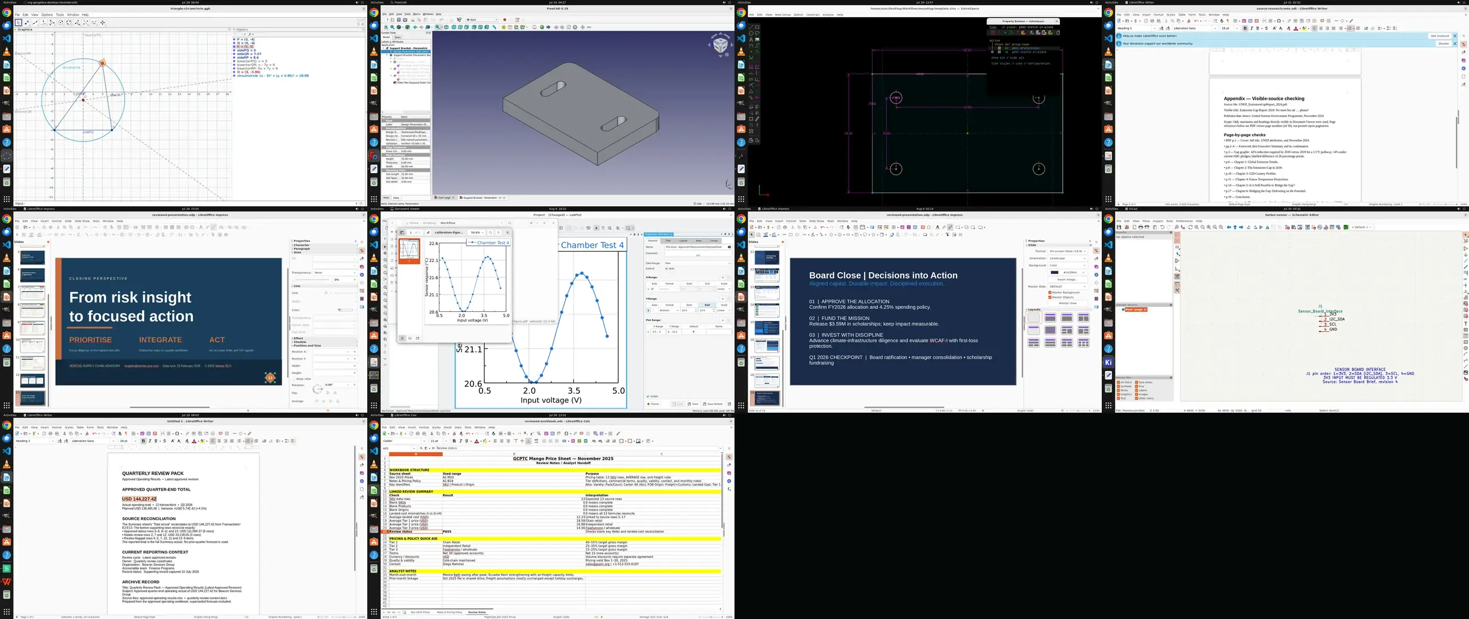Toggle visibility of point P in GeoGebra Algebra

(x=235, y=40)
